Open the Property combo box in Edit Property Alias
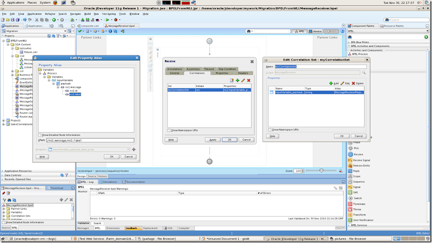The image size is (432, 243). tap(128, 150)
